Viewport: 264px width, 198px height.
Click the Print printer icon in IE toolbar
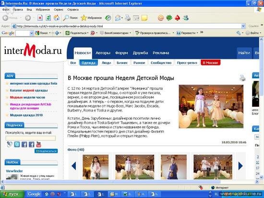point(128,18)
